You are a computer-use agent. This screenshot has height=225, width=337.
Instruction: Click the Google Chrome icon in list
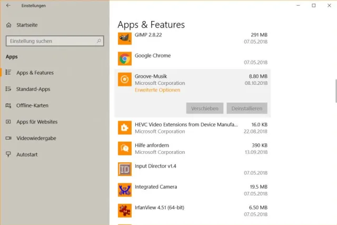[125, 58]
